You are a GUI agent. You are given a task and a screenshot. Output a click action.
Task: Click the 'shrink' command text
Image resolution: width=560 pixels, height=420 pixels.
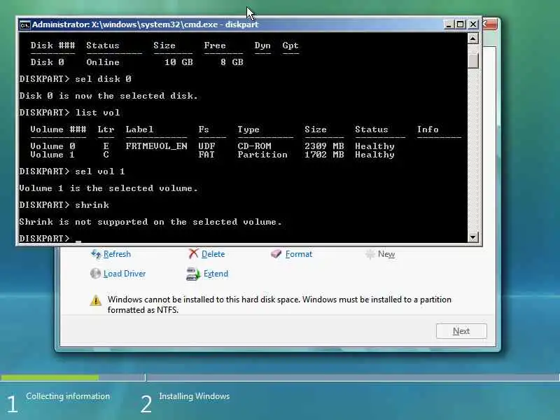click(92, 205)
